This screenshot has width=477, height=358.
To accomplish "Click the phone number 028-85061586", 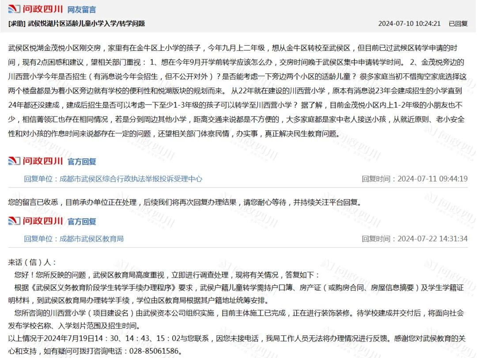I will pyautogui.click(x=154, y=351).
